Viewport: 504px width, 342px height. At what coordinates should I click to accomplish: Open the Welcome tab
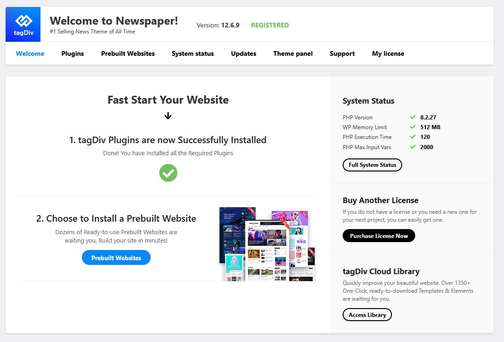[x=30, y=53]
